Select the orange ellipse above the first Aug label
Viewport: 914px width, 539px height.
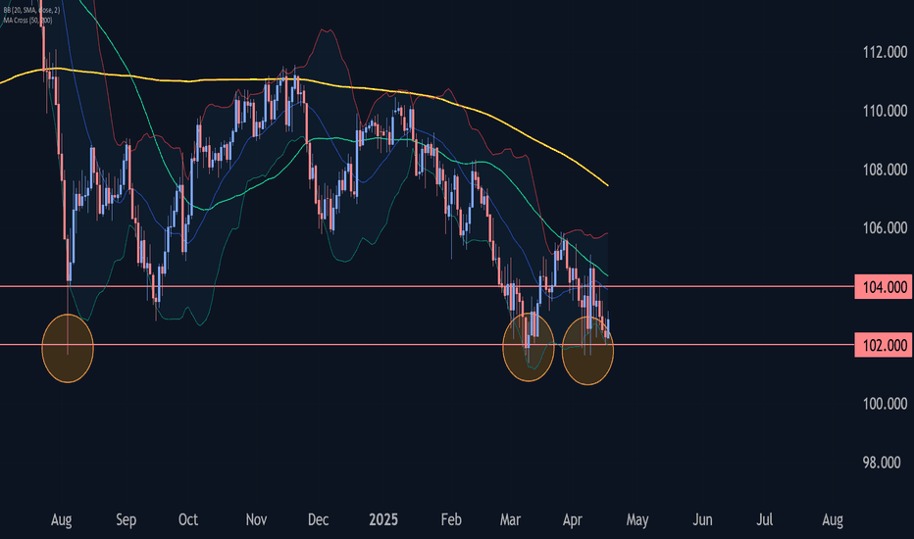(x=68, y=349)
